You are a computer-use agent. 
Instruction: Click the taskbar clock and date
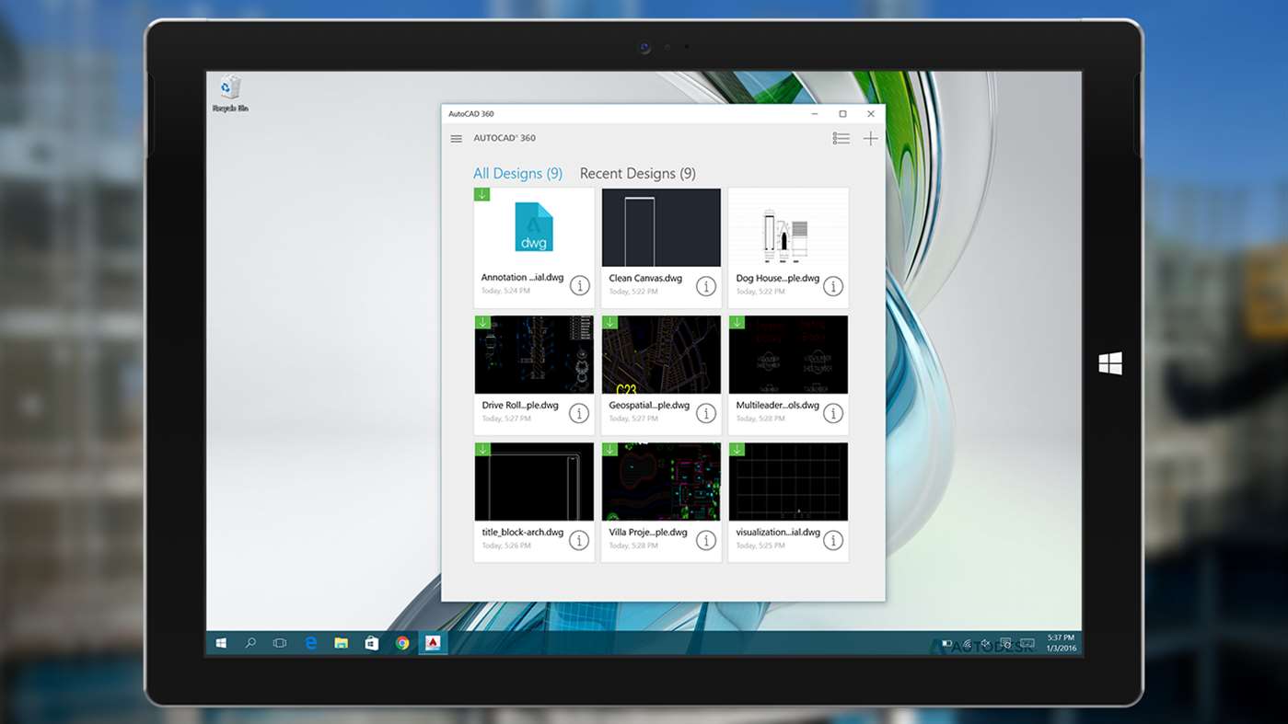pyautogui.click(x=1061, y=643)
